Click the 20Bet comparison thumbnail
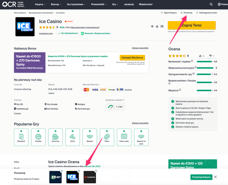Viewport: 228px width, 185px height. point(55,177)
